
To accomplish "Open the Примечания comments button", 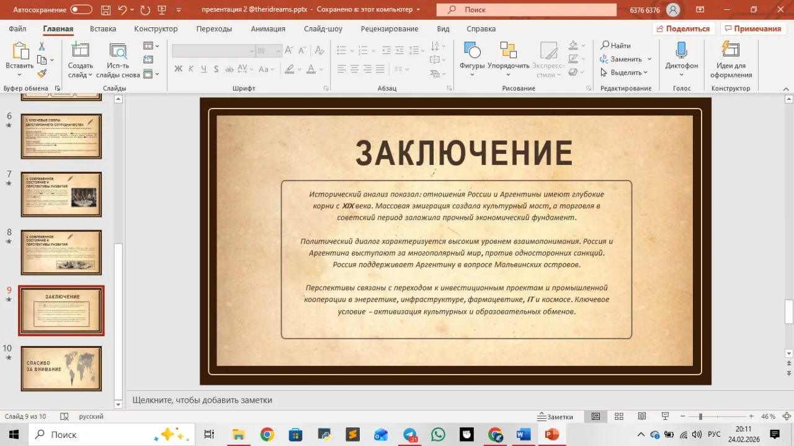I will click(x=752, y=29).
